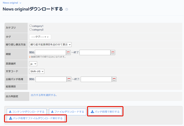This screenshot has height=126, width=184.
Task: Click the バッチ処理で実行する button
Action: (x=105, y=112)
